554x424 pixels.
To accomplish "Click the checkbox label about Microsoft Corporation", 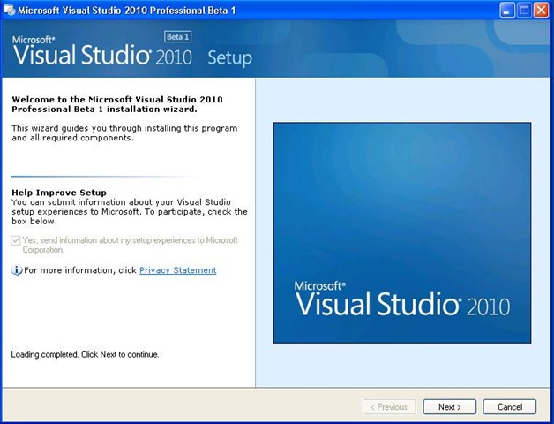I will click(x=130, y=245).
